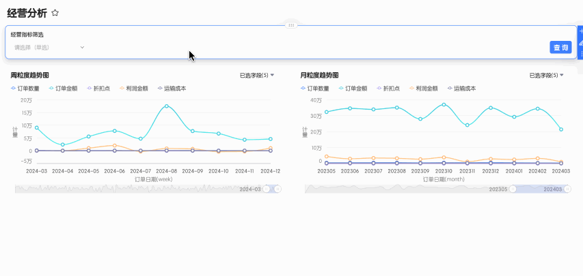Toggle 订单金额 legend in the weekly chart
Viewport: 583px width, 276px height.
[x=63, y=89]
